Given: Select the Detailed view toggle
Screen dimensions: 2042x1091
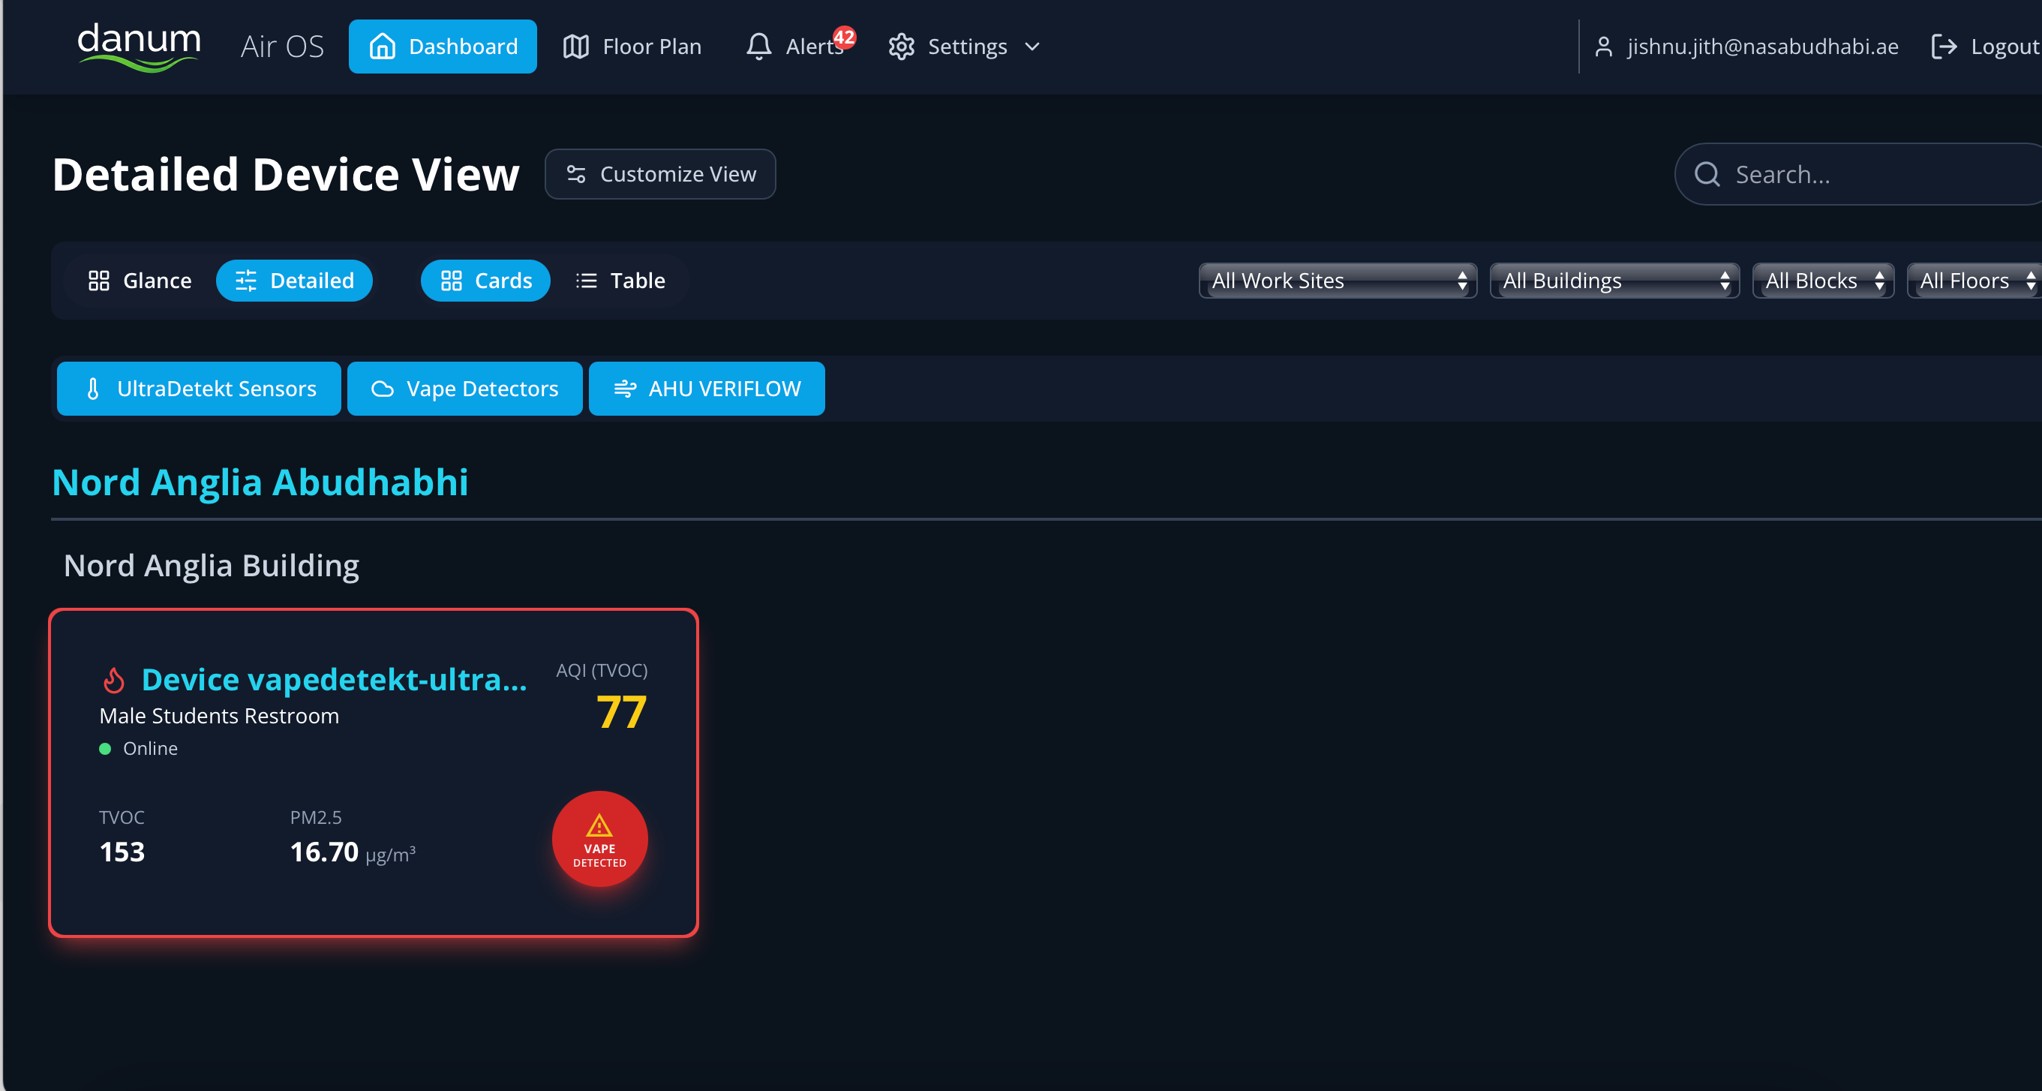Looking at the screenshot, I should (294, 280).
